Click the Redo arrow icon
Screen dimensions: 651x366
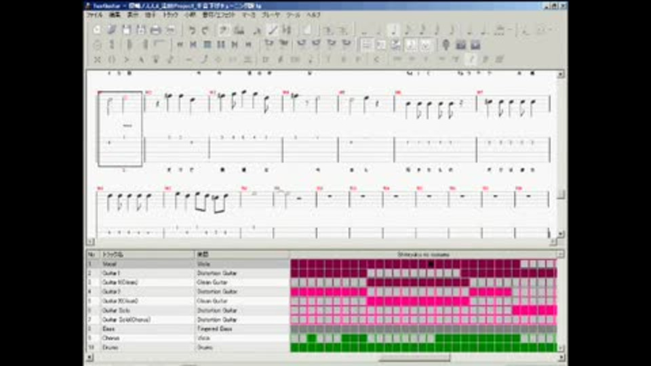(205, 30)
